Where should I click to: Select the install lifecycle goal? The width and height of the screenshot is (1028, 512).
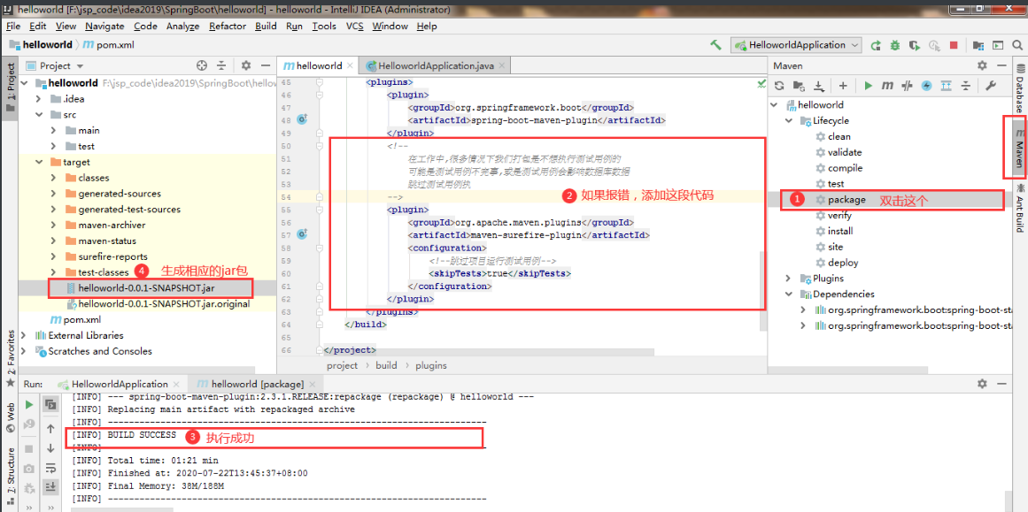pos(839,231)
